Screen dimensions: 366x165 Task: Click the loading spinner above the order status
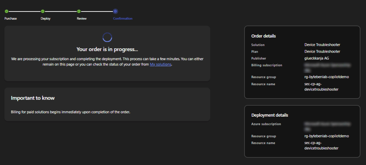(107, 37)
